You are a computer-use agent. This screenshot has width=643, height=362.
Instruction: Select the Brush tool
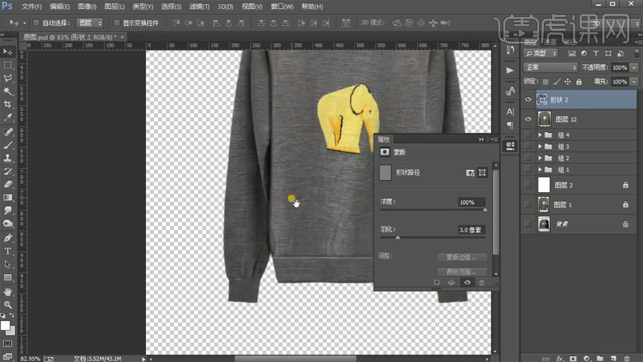(x=7, y=145)
